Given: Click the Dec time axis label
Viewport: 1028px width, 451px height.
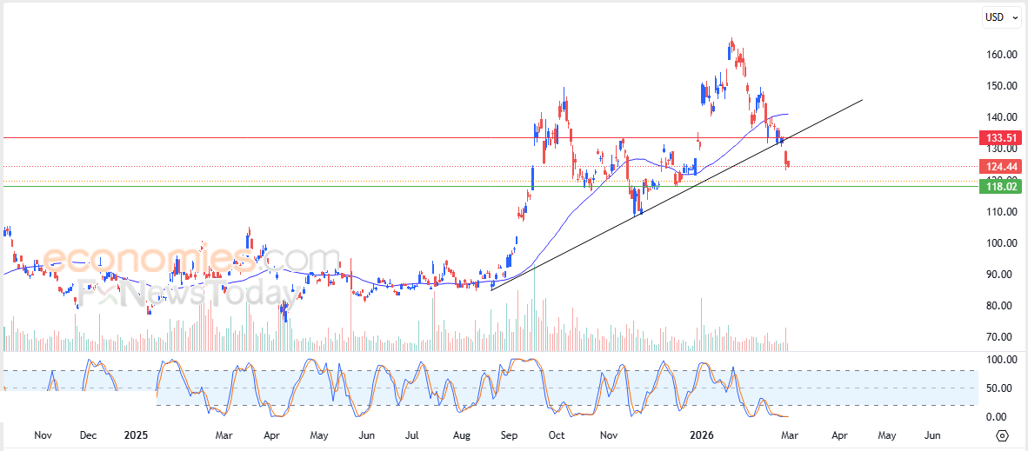Looking at the screenshot, I should [89, 435].
